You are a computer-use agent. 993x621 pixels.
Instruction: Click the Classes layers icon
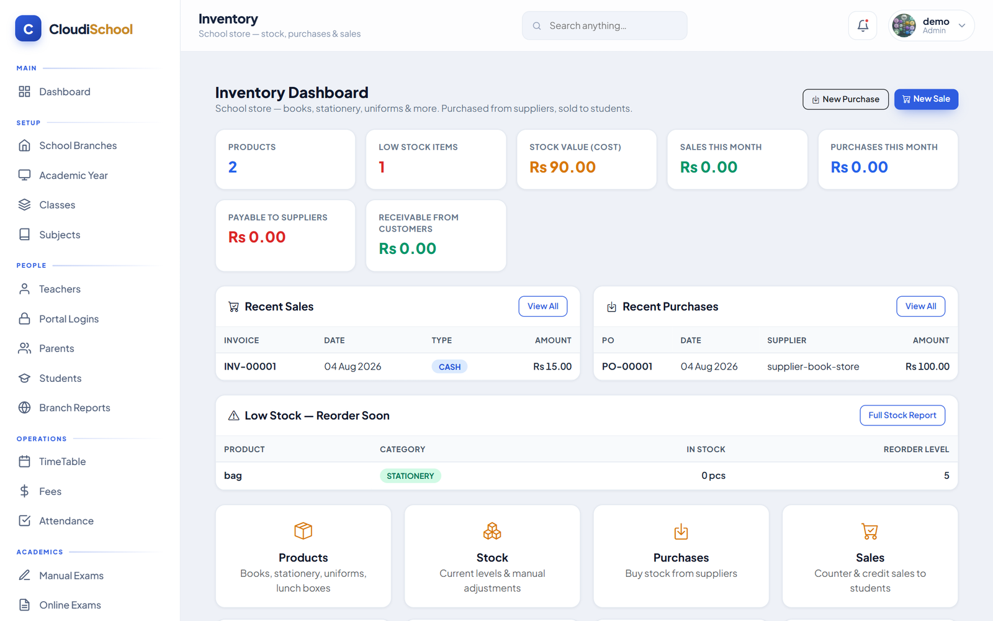click(x=24, y=205)
